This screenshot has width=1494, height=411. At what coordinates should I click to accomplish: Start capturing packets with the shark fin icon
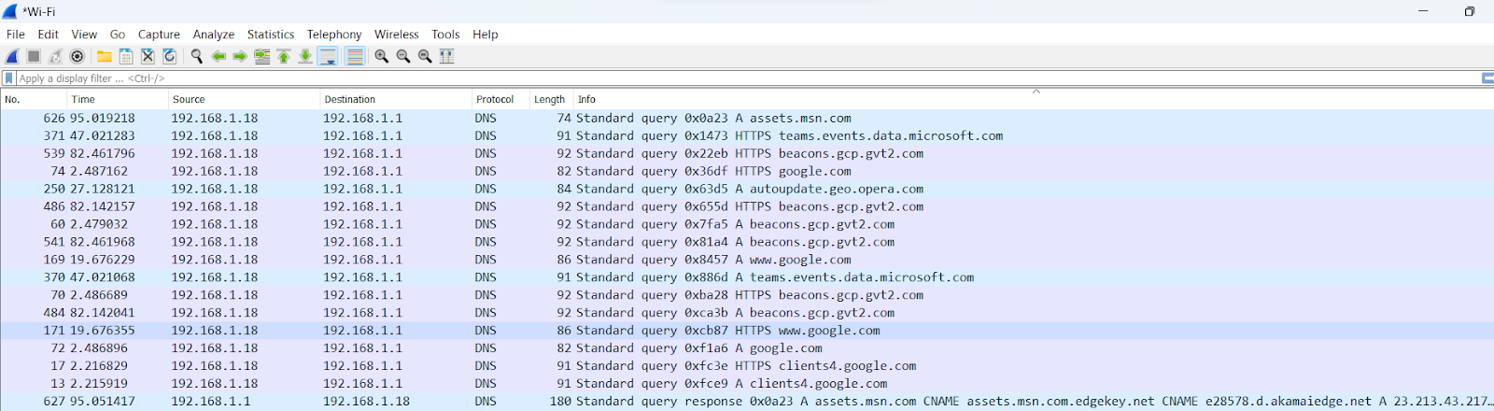[13, 56]
